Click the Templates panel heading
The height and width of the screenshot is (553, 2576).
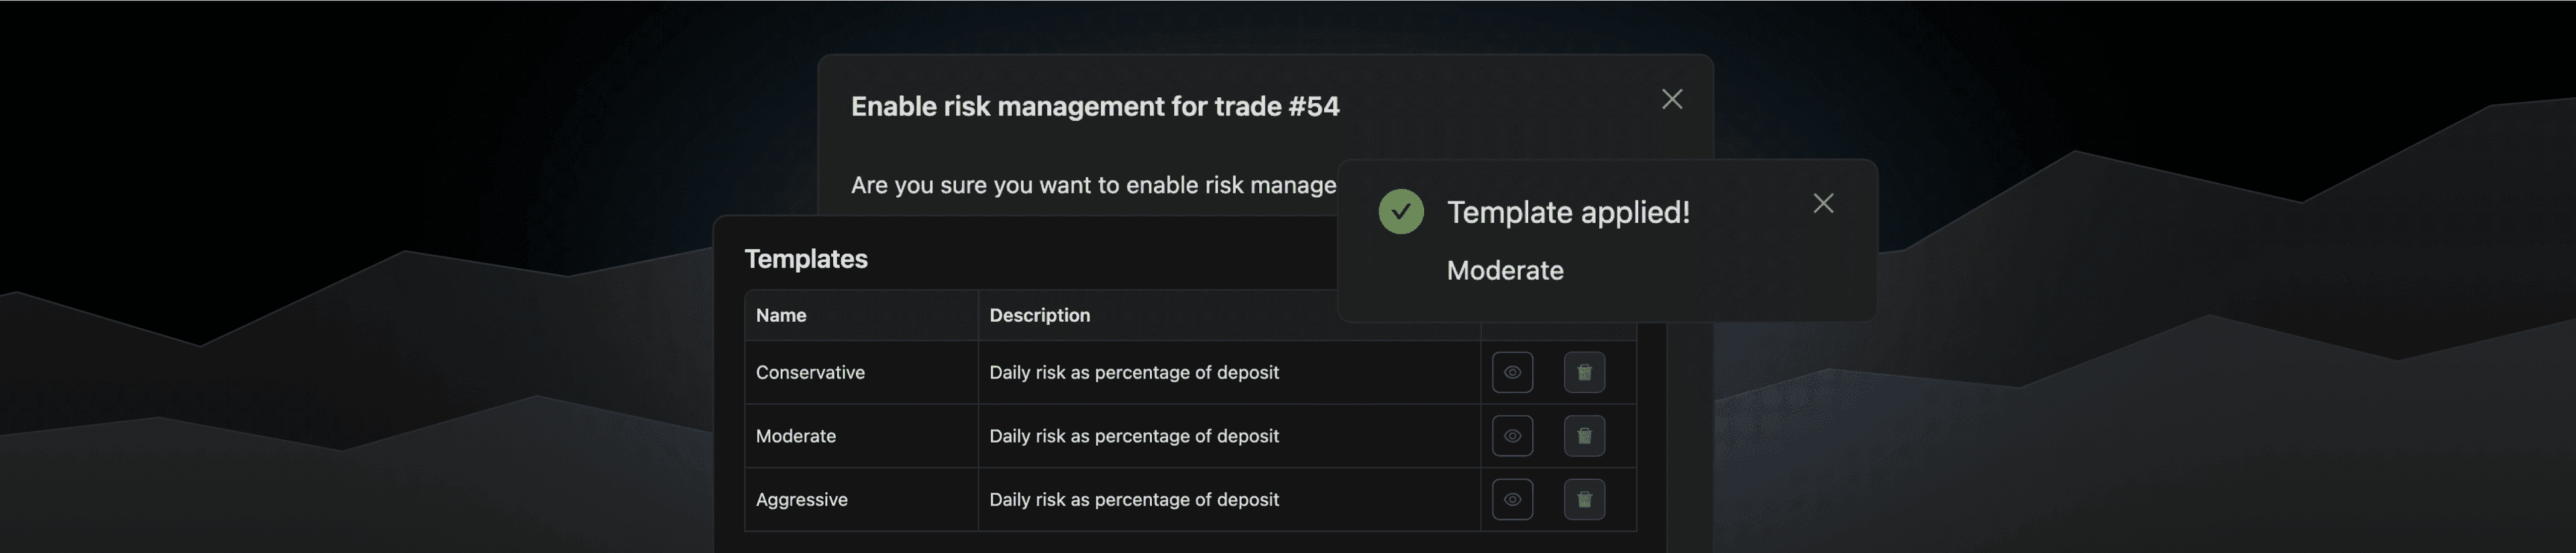pos(806,258)
